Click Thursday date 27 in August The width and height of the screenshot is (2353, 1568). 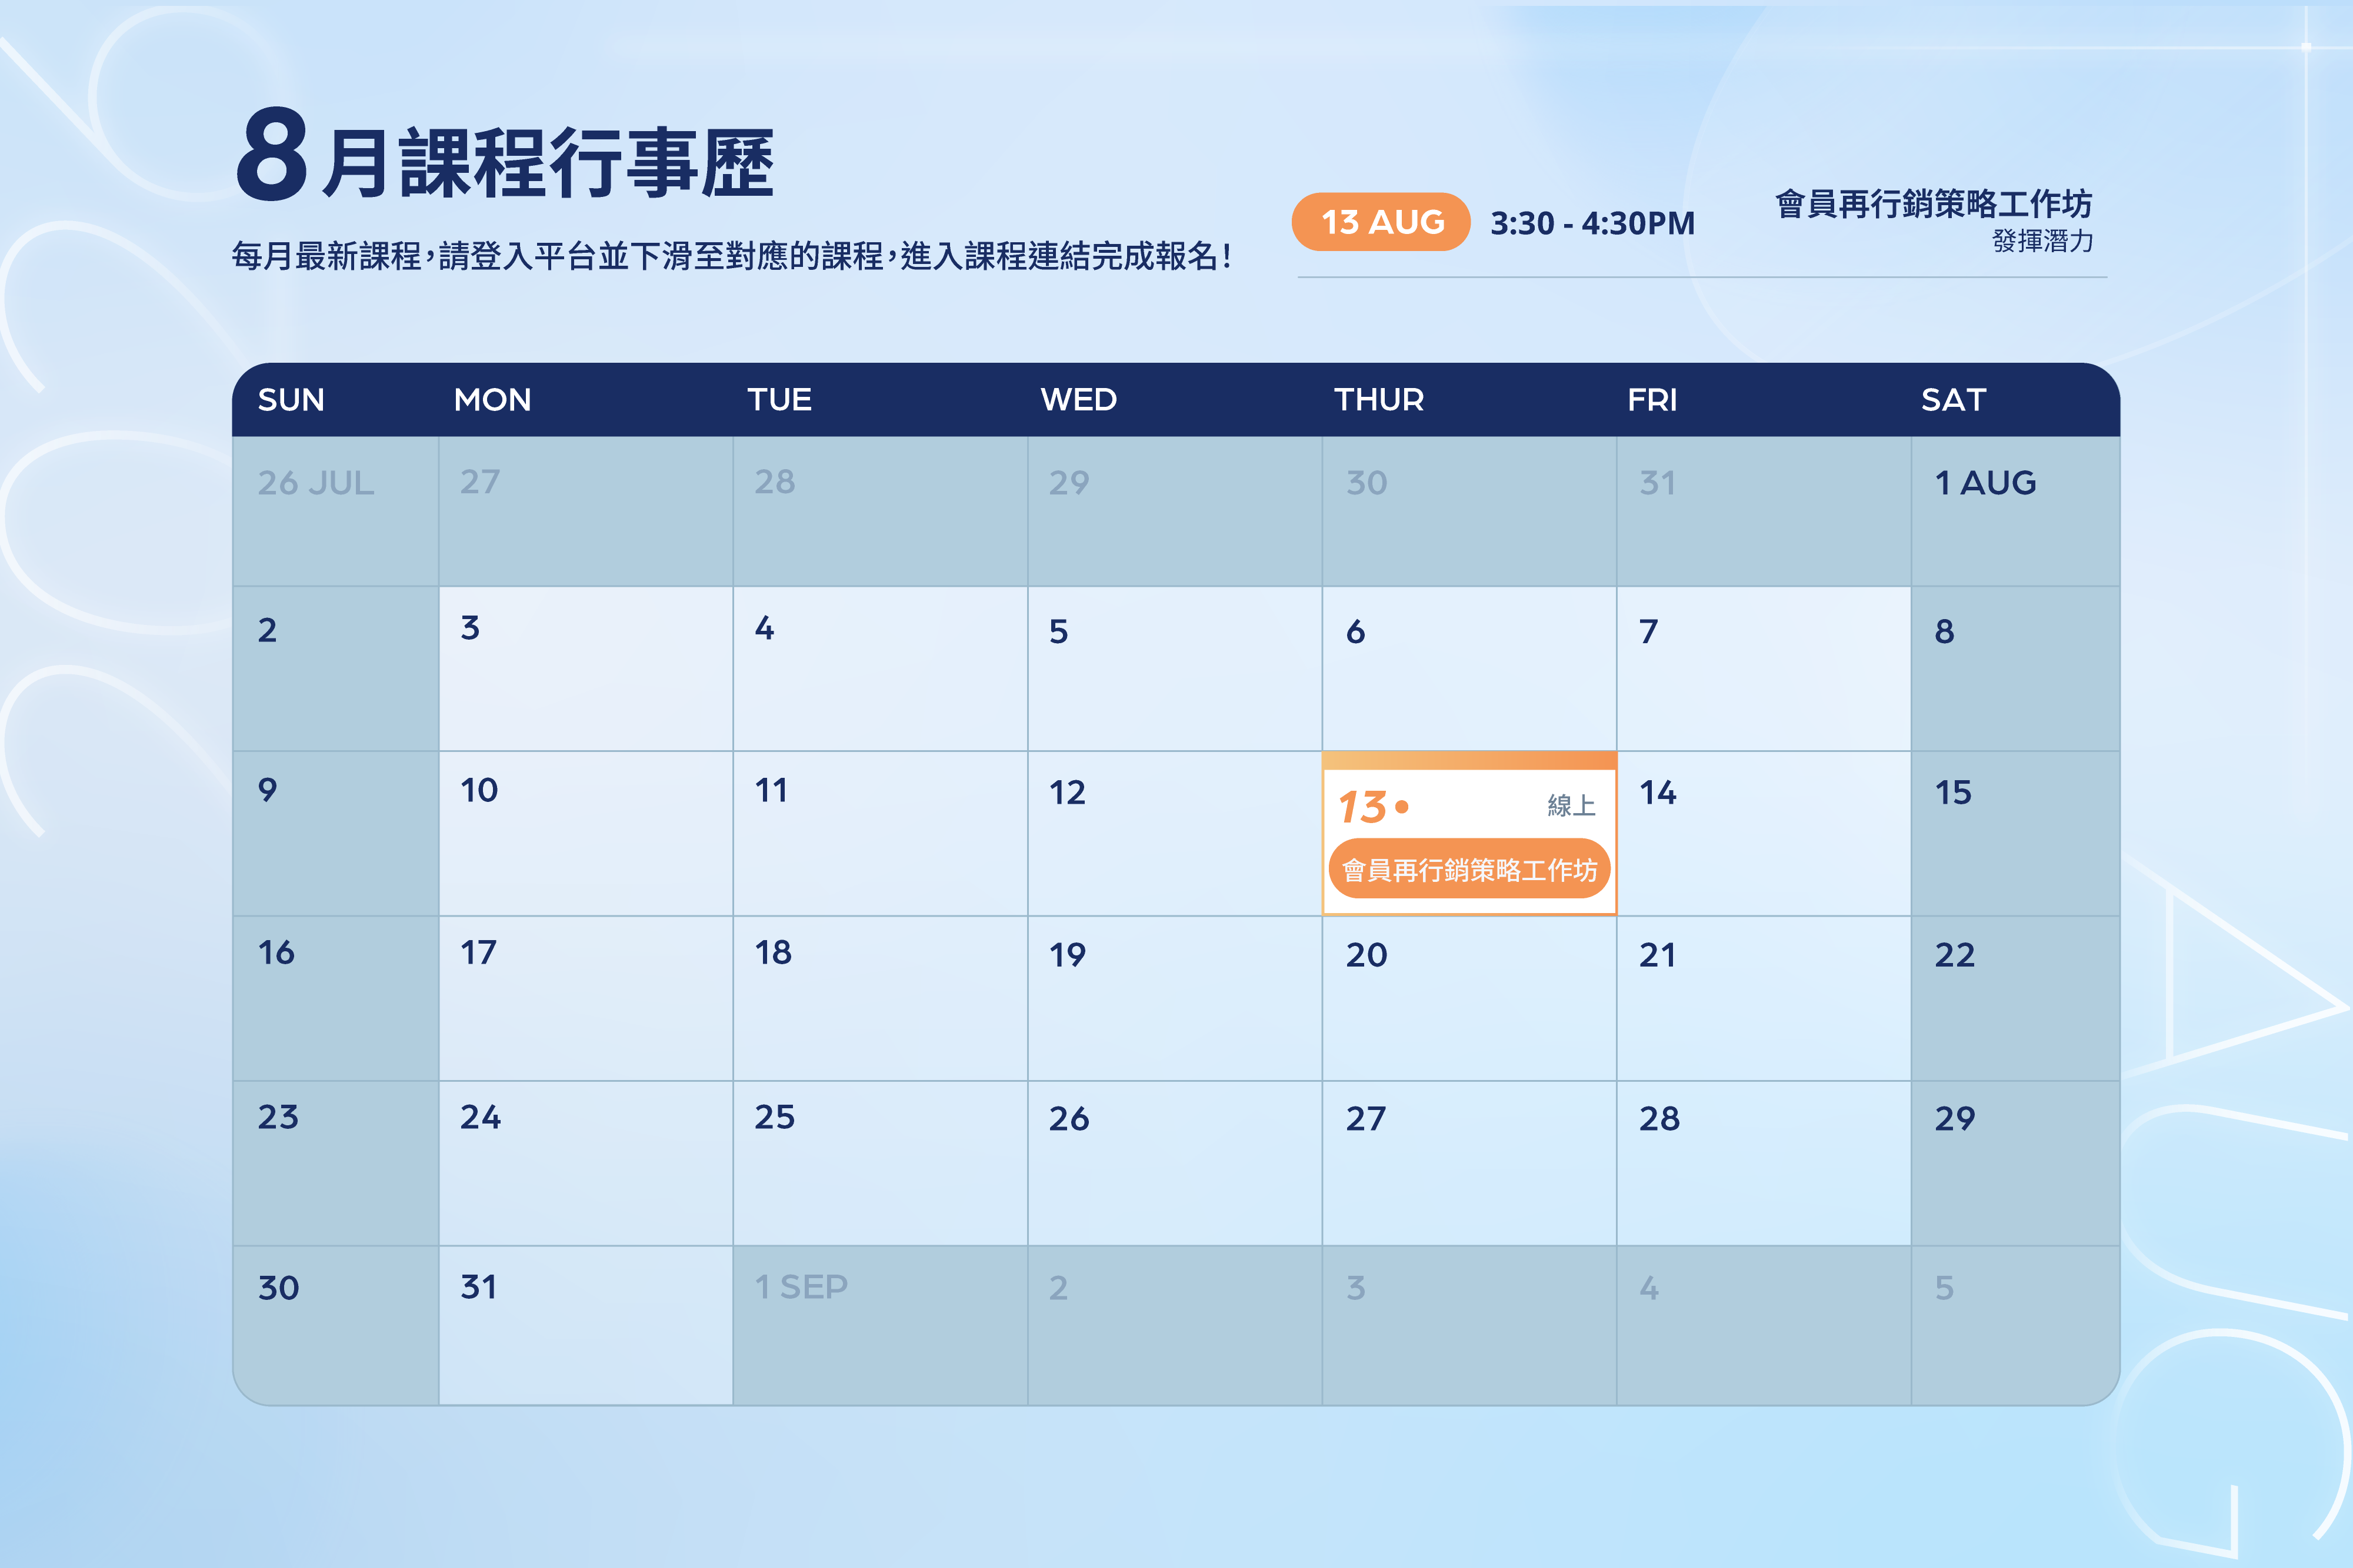pyautogui.click(x=1365, y=1118)
